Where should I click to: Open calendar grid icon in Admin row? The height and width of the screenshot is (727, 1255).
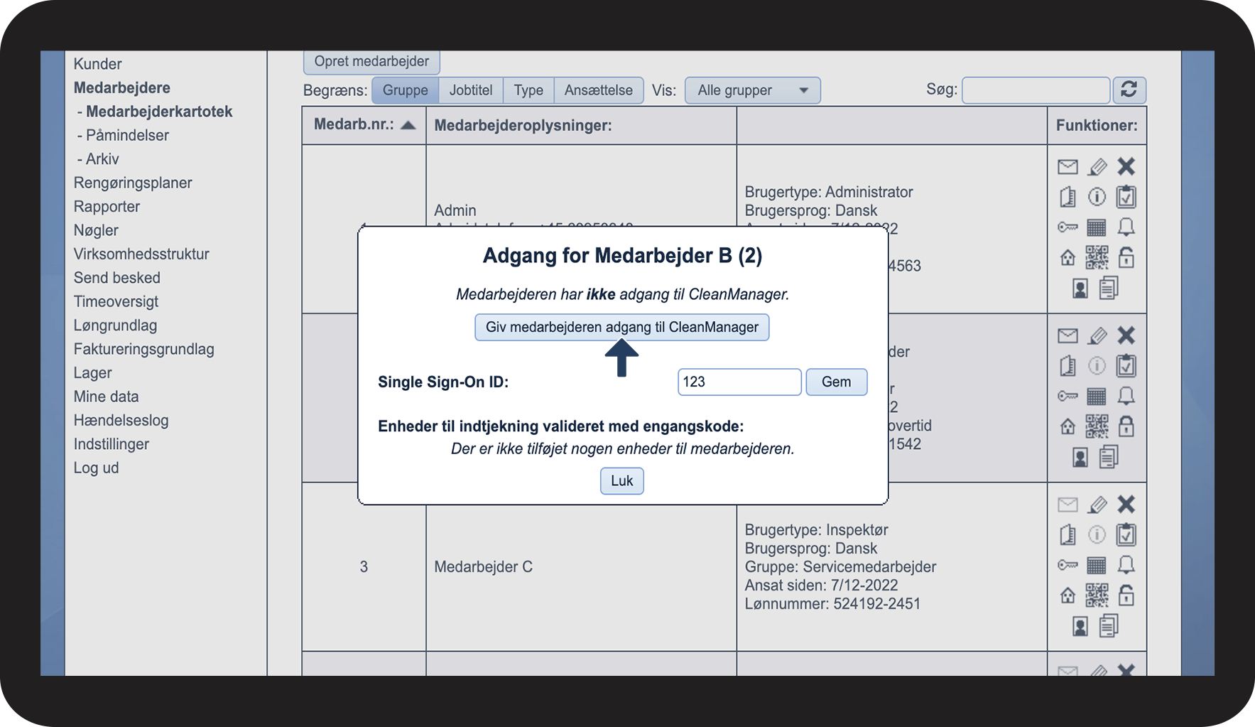[1097, 227]
